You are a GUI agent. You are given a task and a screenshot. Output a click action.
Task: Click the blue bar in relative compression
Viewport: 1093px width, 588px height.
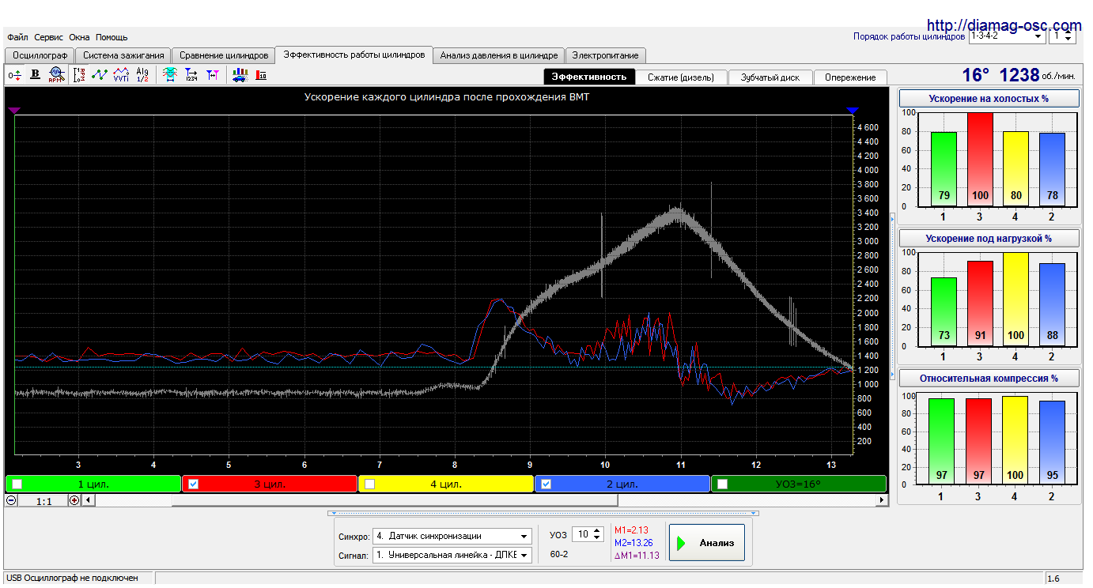1052,443
